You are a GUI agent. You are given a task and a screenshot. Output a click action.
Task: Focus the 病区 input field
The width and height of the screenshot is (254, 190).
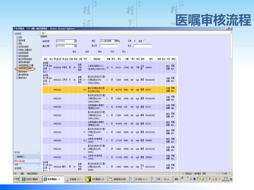(x=109, y=41)
